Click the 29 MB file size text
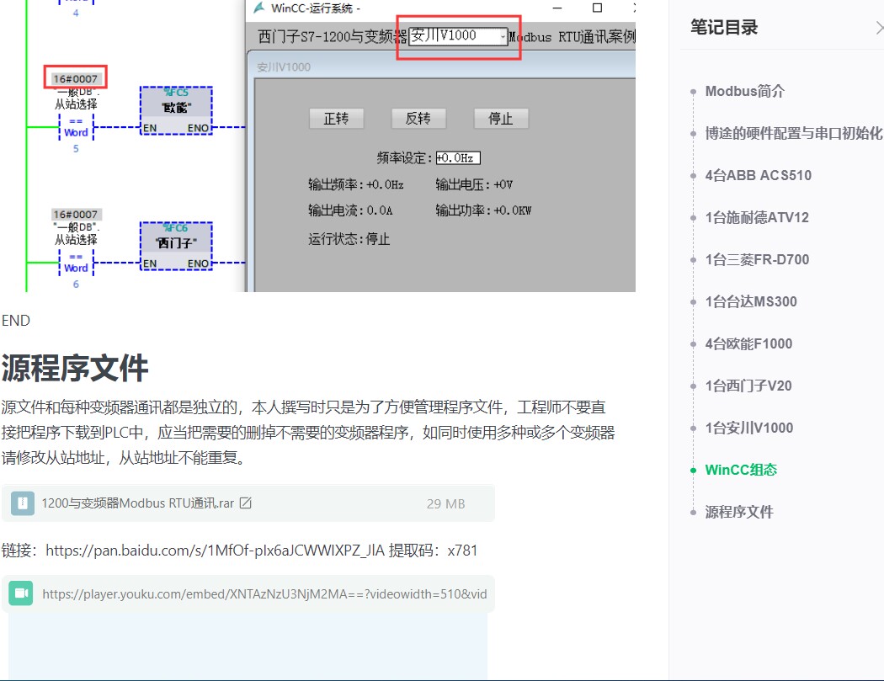 tap(445, 503)
